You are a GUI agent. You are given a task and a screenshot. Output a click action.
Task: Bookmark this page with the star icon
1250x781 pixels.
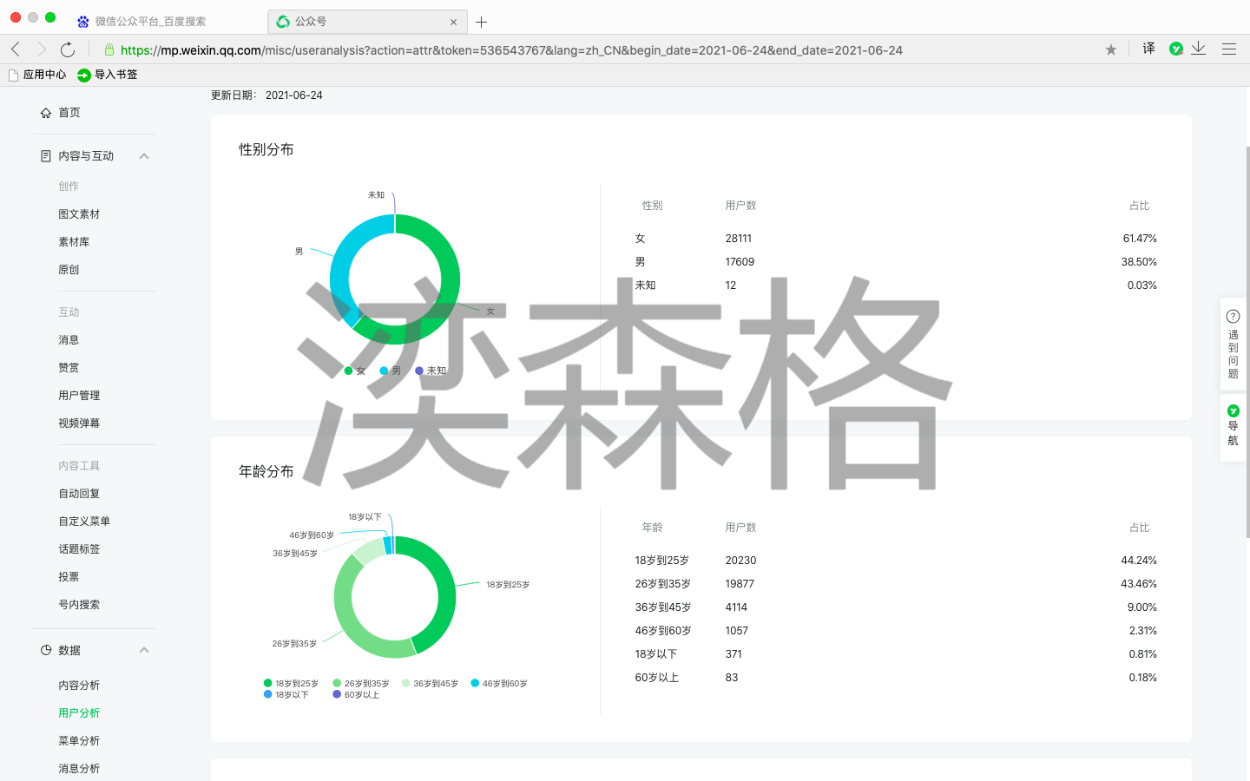[1110, 49]
